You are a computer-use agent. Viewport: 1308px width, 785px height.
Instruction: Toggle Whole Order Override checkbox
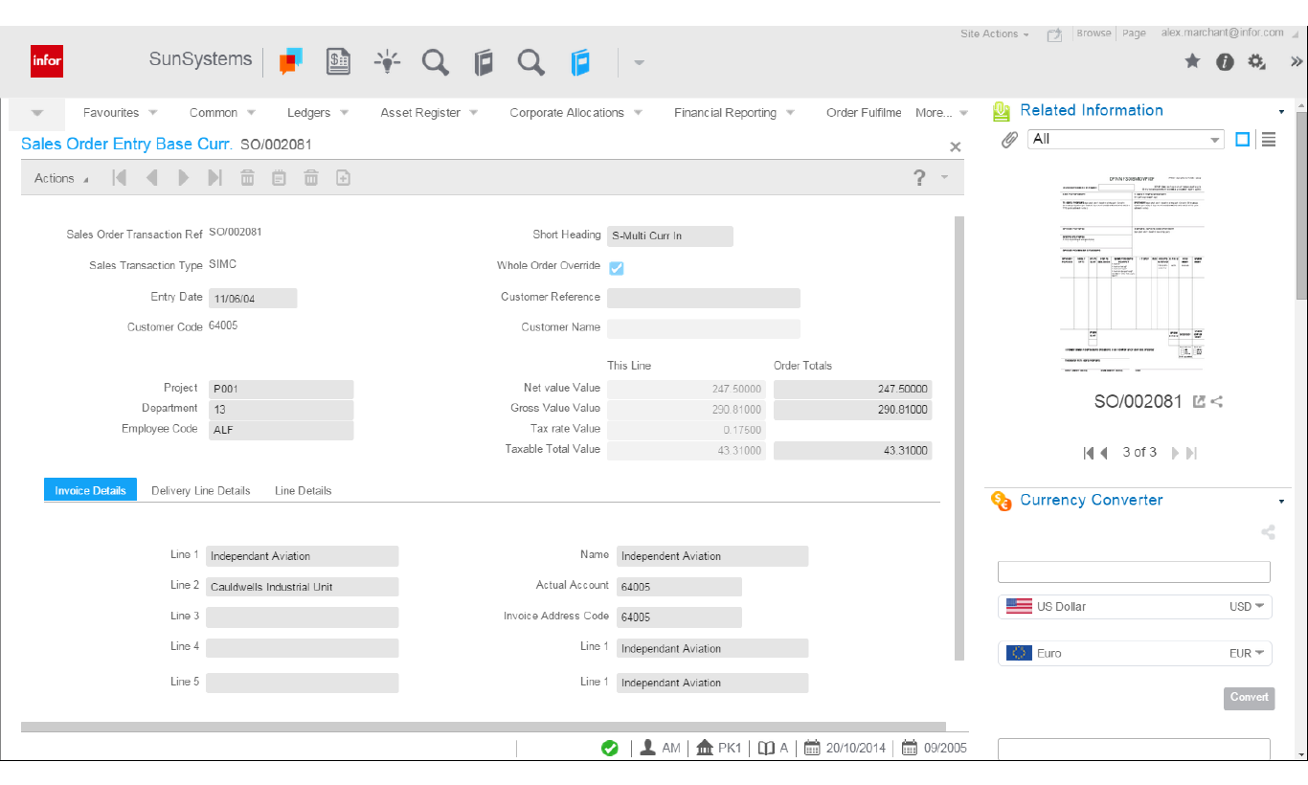coord(617,268)
